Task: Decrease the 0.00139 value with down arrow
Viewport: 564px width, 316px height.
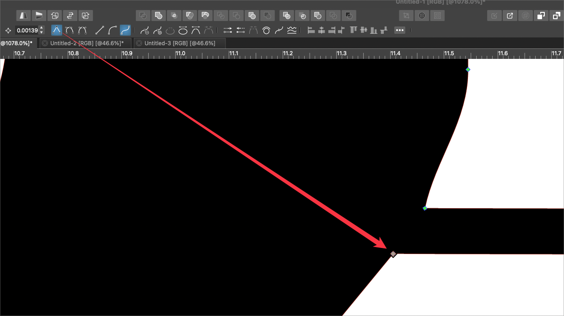Action: pos(42,33)
